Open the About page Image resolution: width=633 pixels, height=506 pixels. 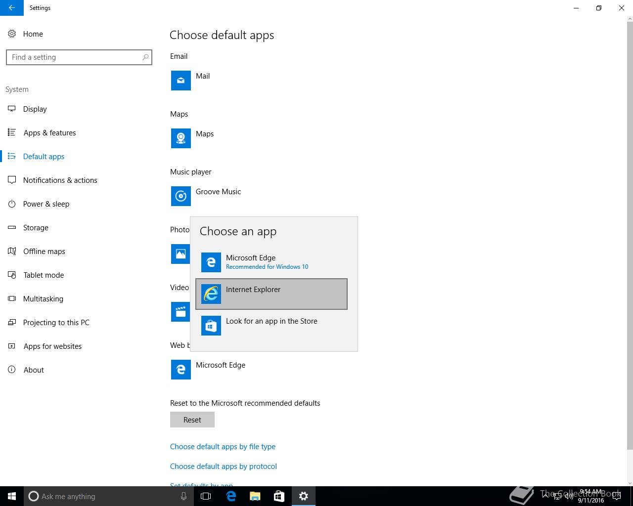79,370
